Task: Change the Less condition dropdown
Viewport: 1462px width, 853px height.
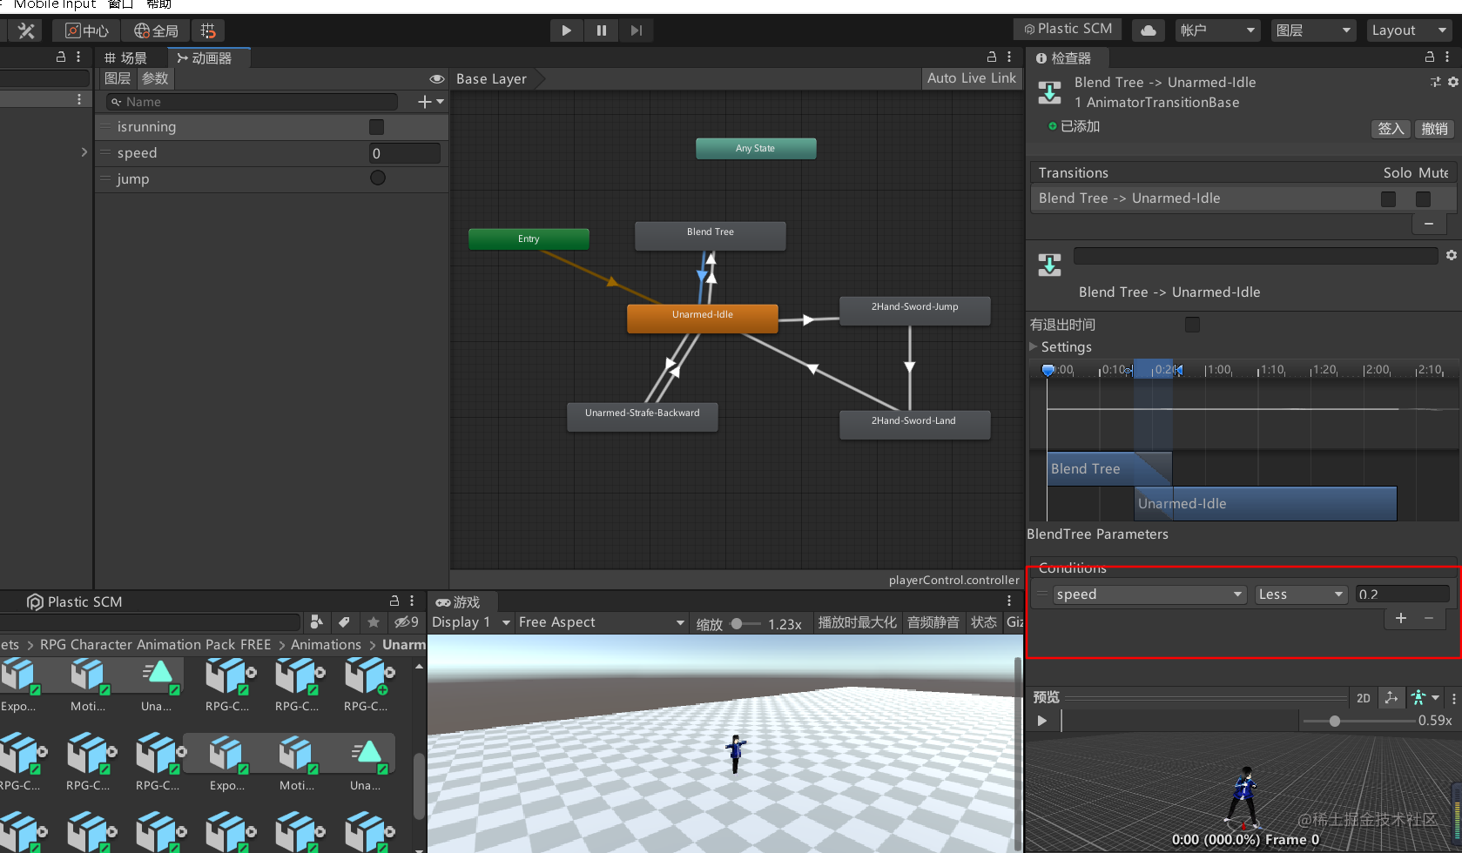Action: tap(1300, 594)
